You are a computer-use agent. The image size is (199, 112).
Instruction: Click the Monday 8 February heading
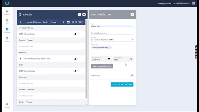(26, 28)
